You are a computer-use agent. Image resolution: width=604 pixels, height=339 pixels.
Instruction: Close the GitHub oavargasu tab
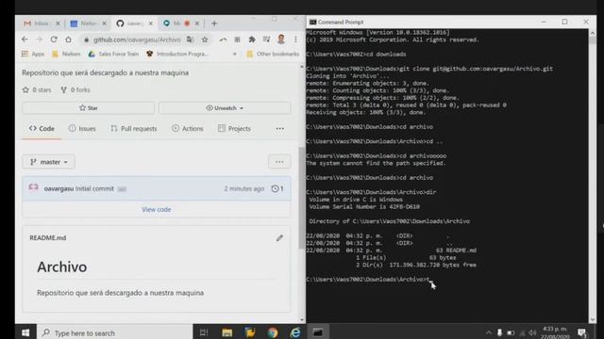151,24
